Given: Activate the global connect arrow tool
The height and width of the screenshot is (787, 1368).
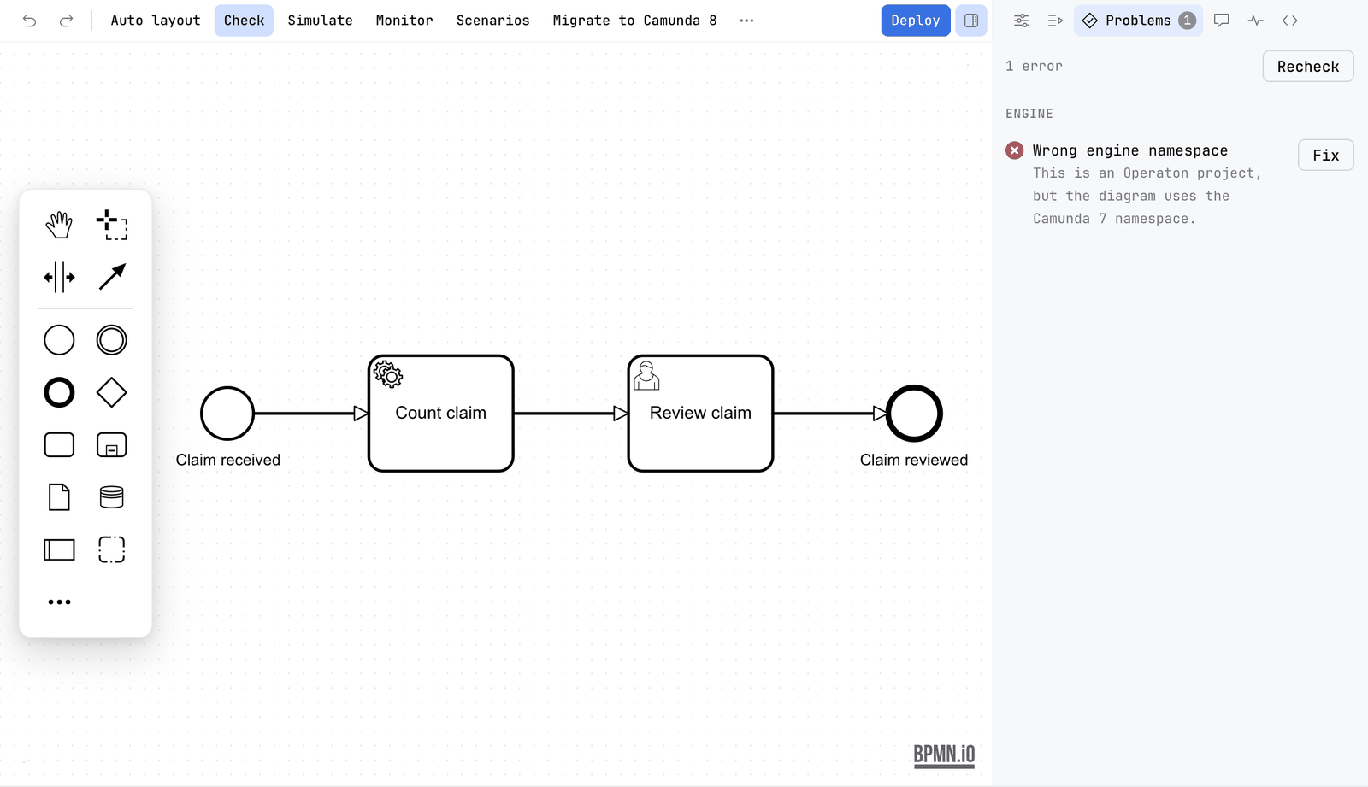Looking at the screenshot, I should (x=112, y=278).
